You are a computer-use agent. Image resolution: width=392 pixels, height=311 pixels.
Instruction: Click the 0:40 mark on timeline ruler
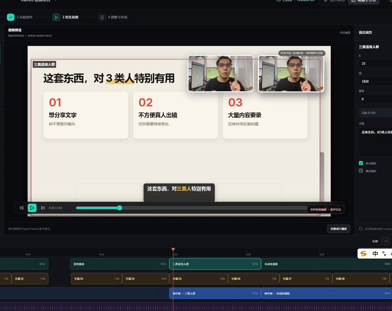click(x=248, y=254)
